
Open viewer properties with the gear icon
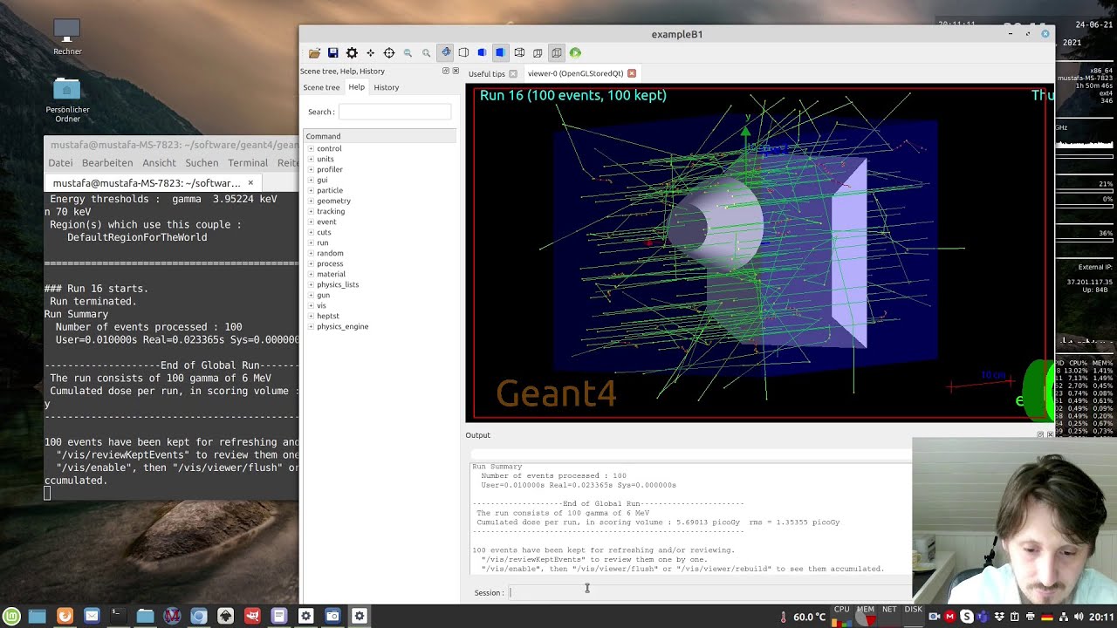pos(352,53)
